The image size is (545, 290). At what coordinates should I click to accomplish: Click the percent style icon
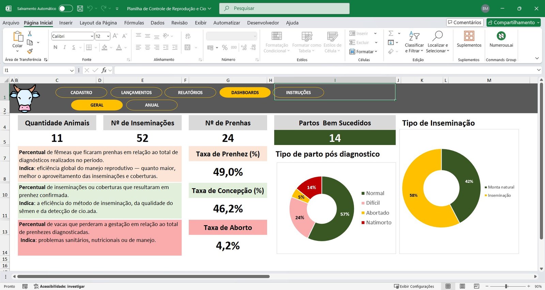224,48
